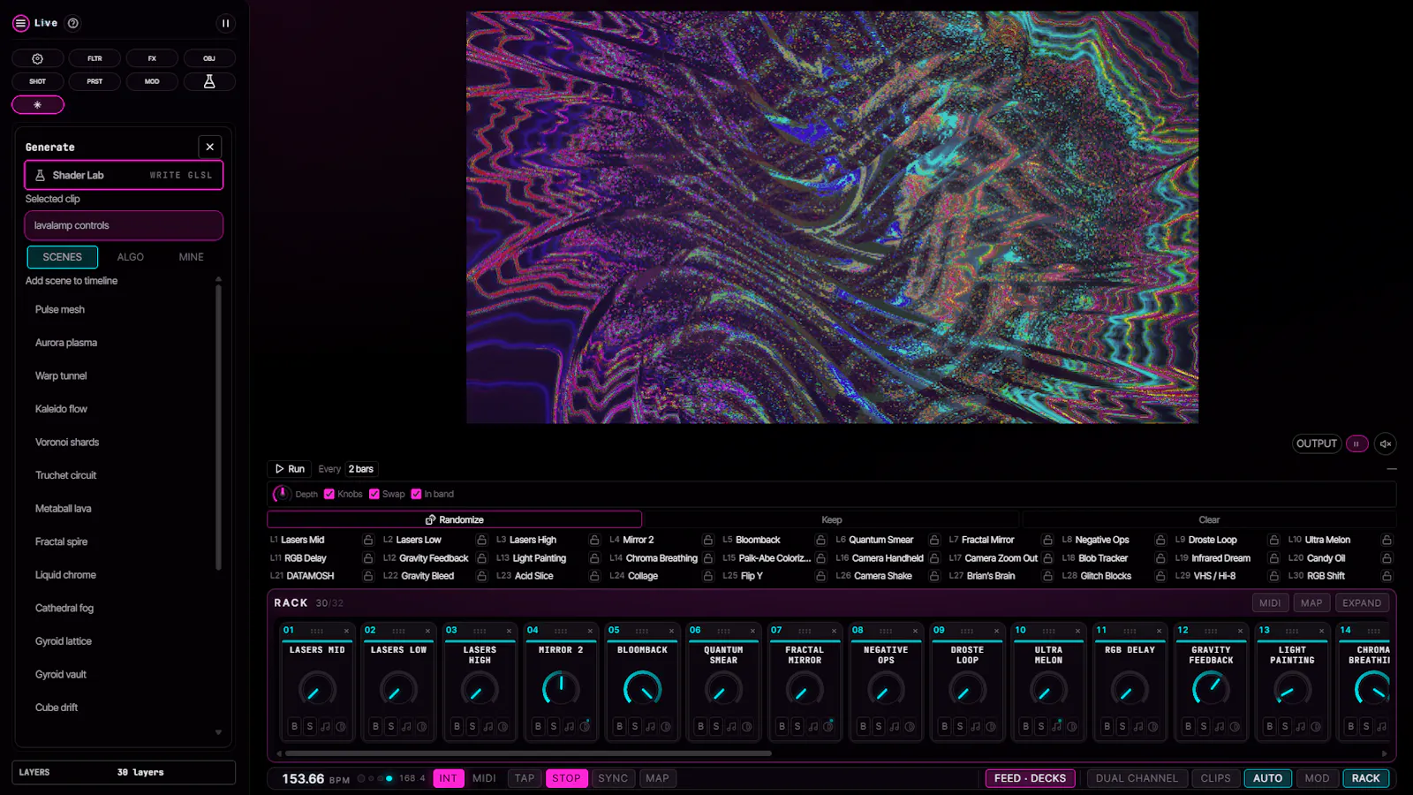This screenshot has width=1413, height=795.
Task: Toggle the lock for L30 RGB Shift
Action: coord(1387,576)
